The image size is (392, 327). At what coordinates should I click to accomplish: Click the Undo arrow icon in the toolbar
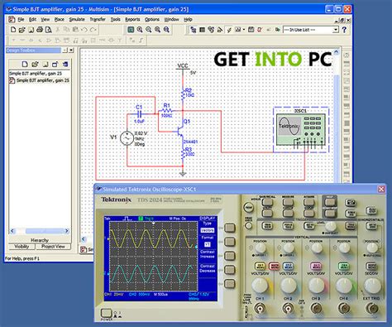[84, 30]
